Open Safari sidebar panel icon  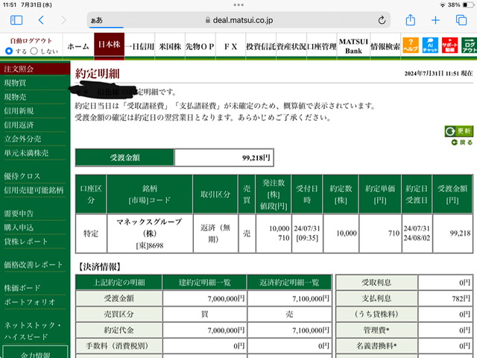pos(16,20)
